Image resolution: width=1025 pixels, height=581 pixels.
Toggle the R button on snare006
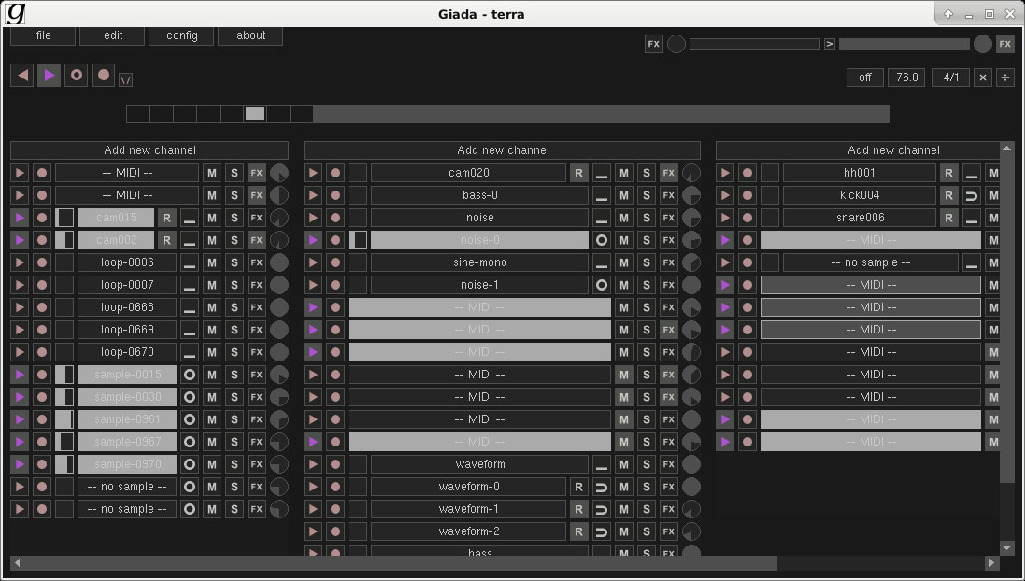coord(949,218)
